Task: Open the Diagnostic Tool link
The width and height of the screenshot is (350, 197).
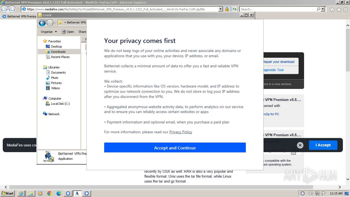Action: pos(273,70)
